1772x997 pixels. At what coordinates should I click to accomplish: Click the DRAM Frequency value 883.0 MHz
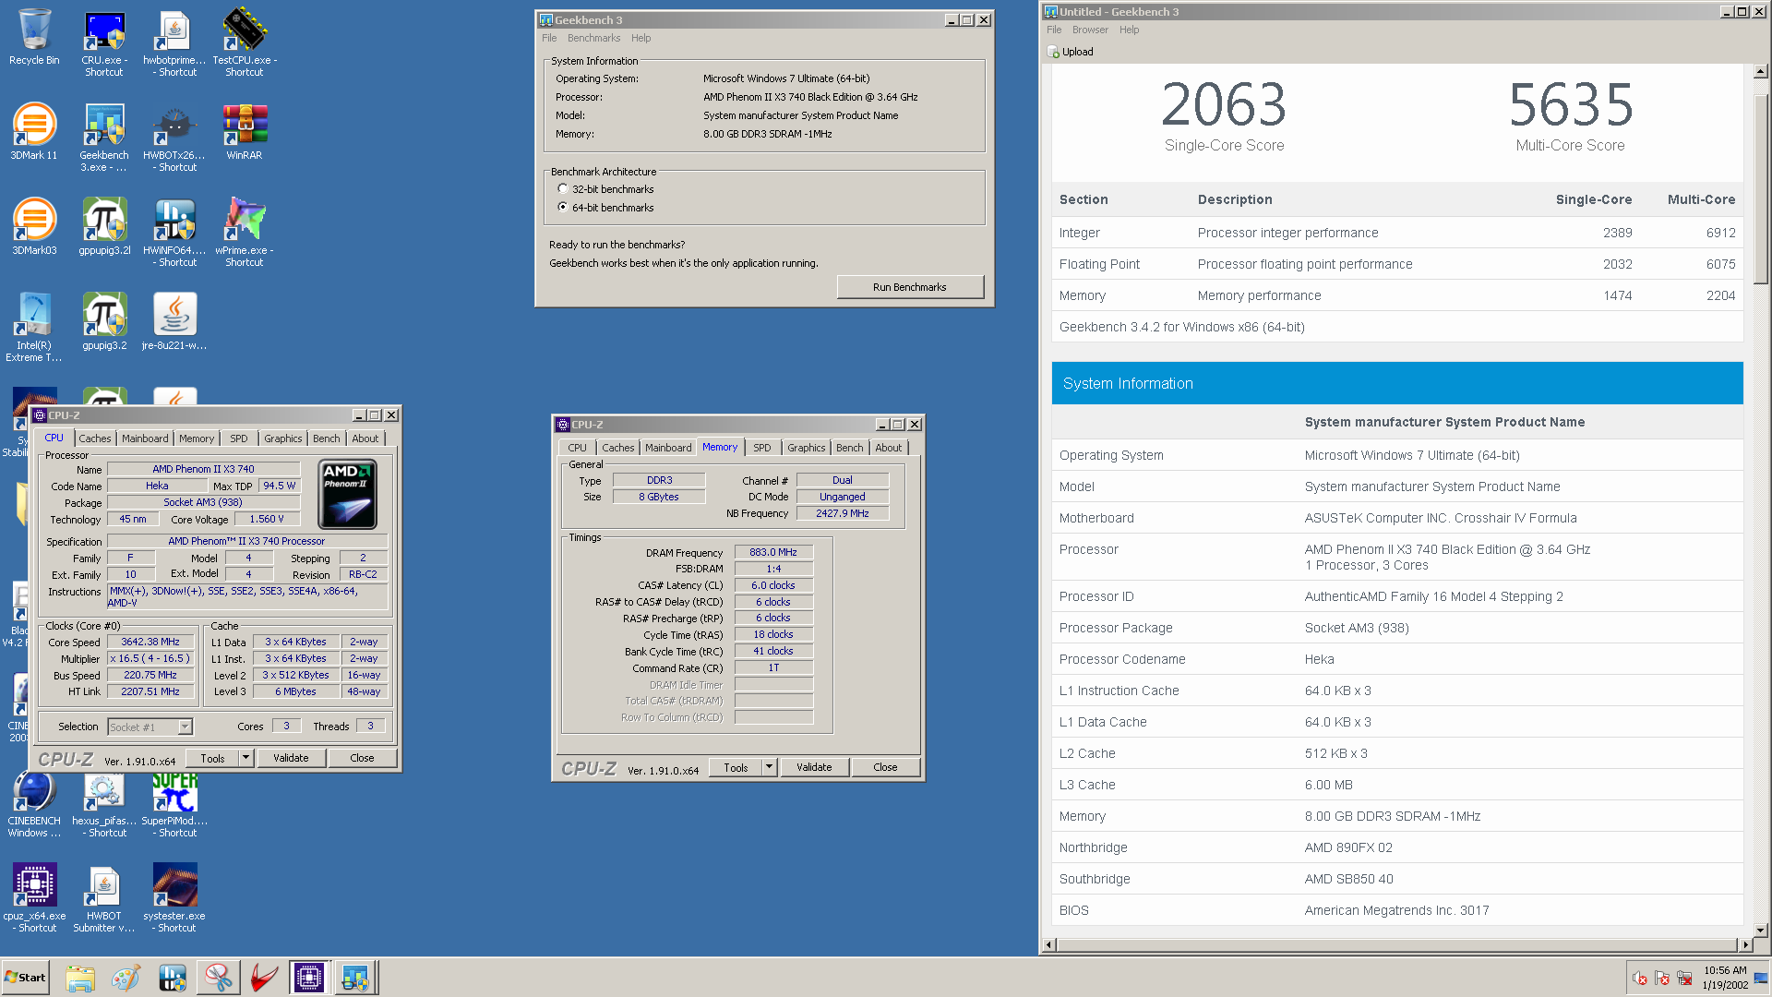point(773,552)
